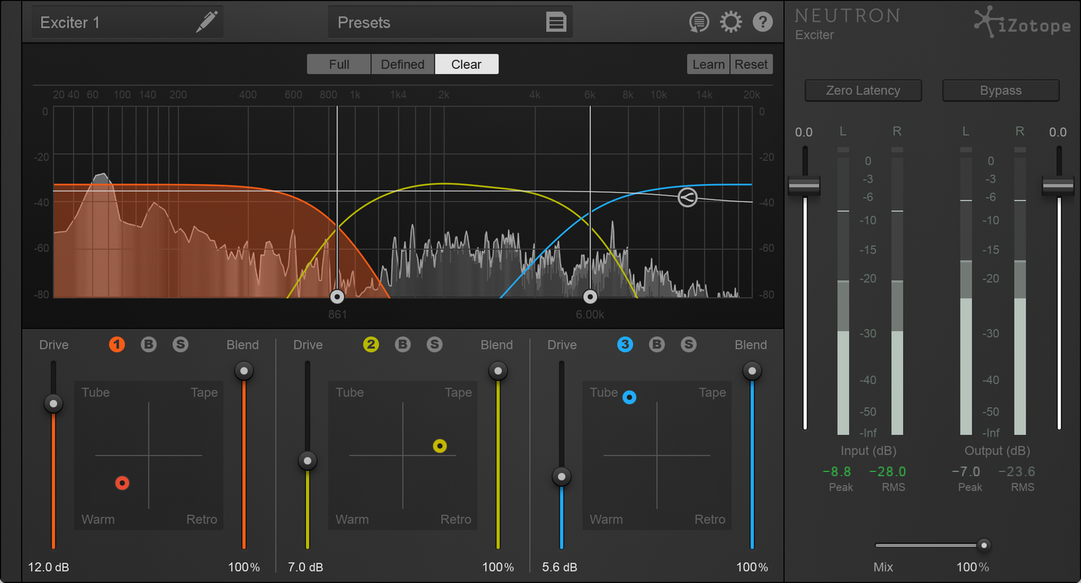Open the Presets list icon
1081x583 pixels.
point(556,22)
